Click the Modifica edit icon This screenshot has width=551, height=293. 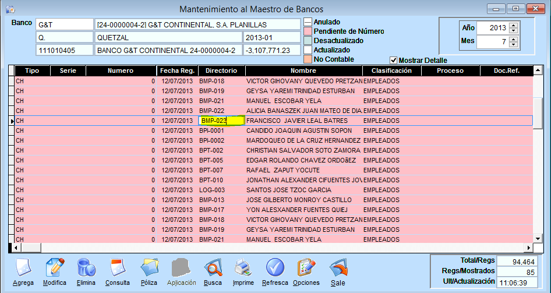click(54, 269)
